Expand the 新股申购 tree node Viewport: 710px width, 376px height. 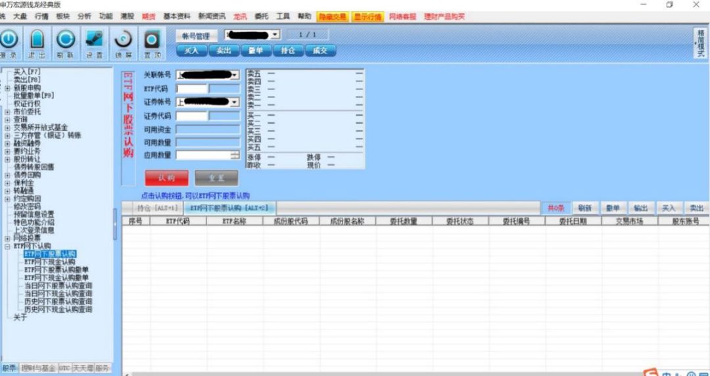7,87
